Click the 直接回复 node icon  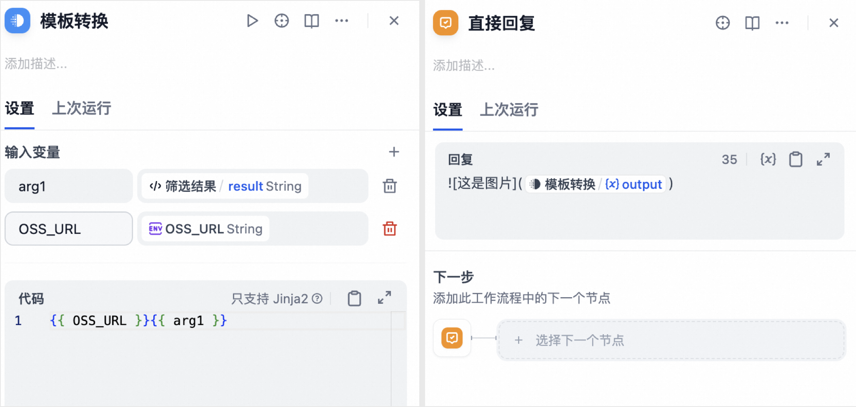click(446, 22)
